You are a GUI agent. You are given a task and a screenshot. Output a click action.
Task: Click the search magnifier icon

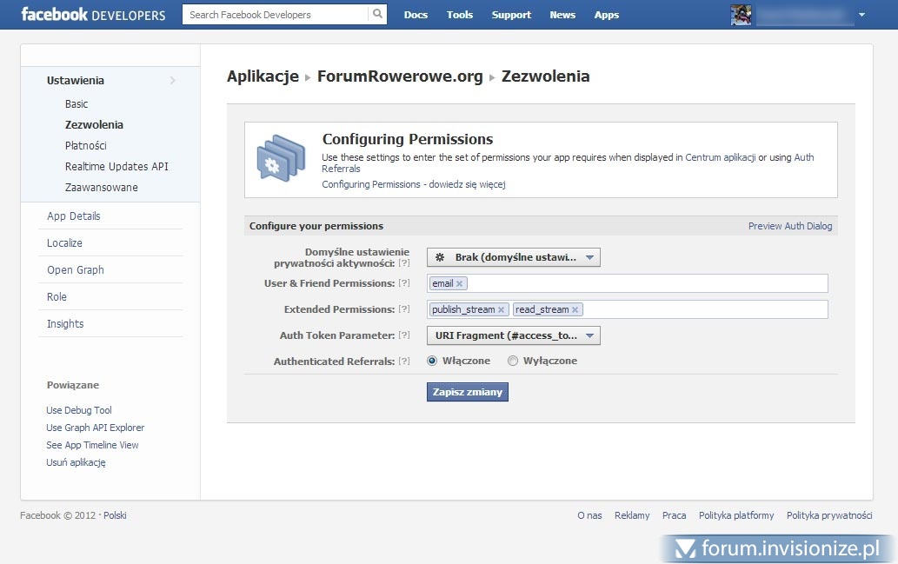[x=377, y=15]
